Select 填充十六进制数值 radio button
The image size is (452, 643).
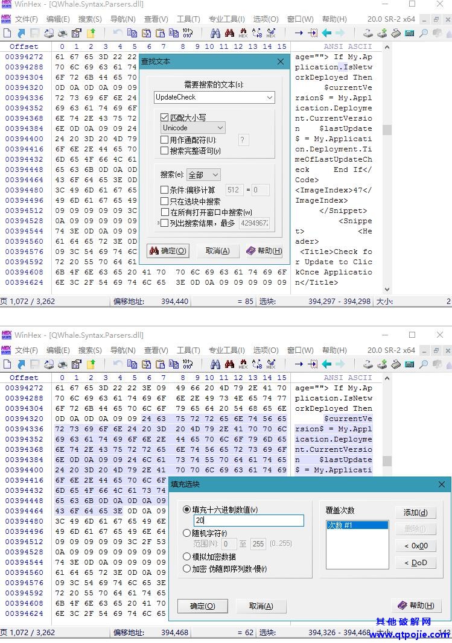pyautogui.click(x=187, y=510)
